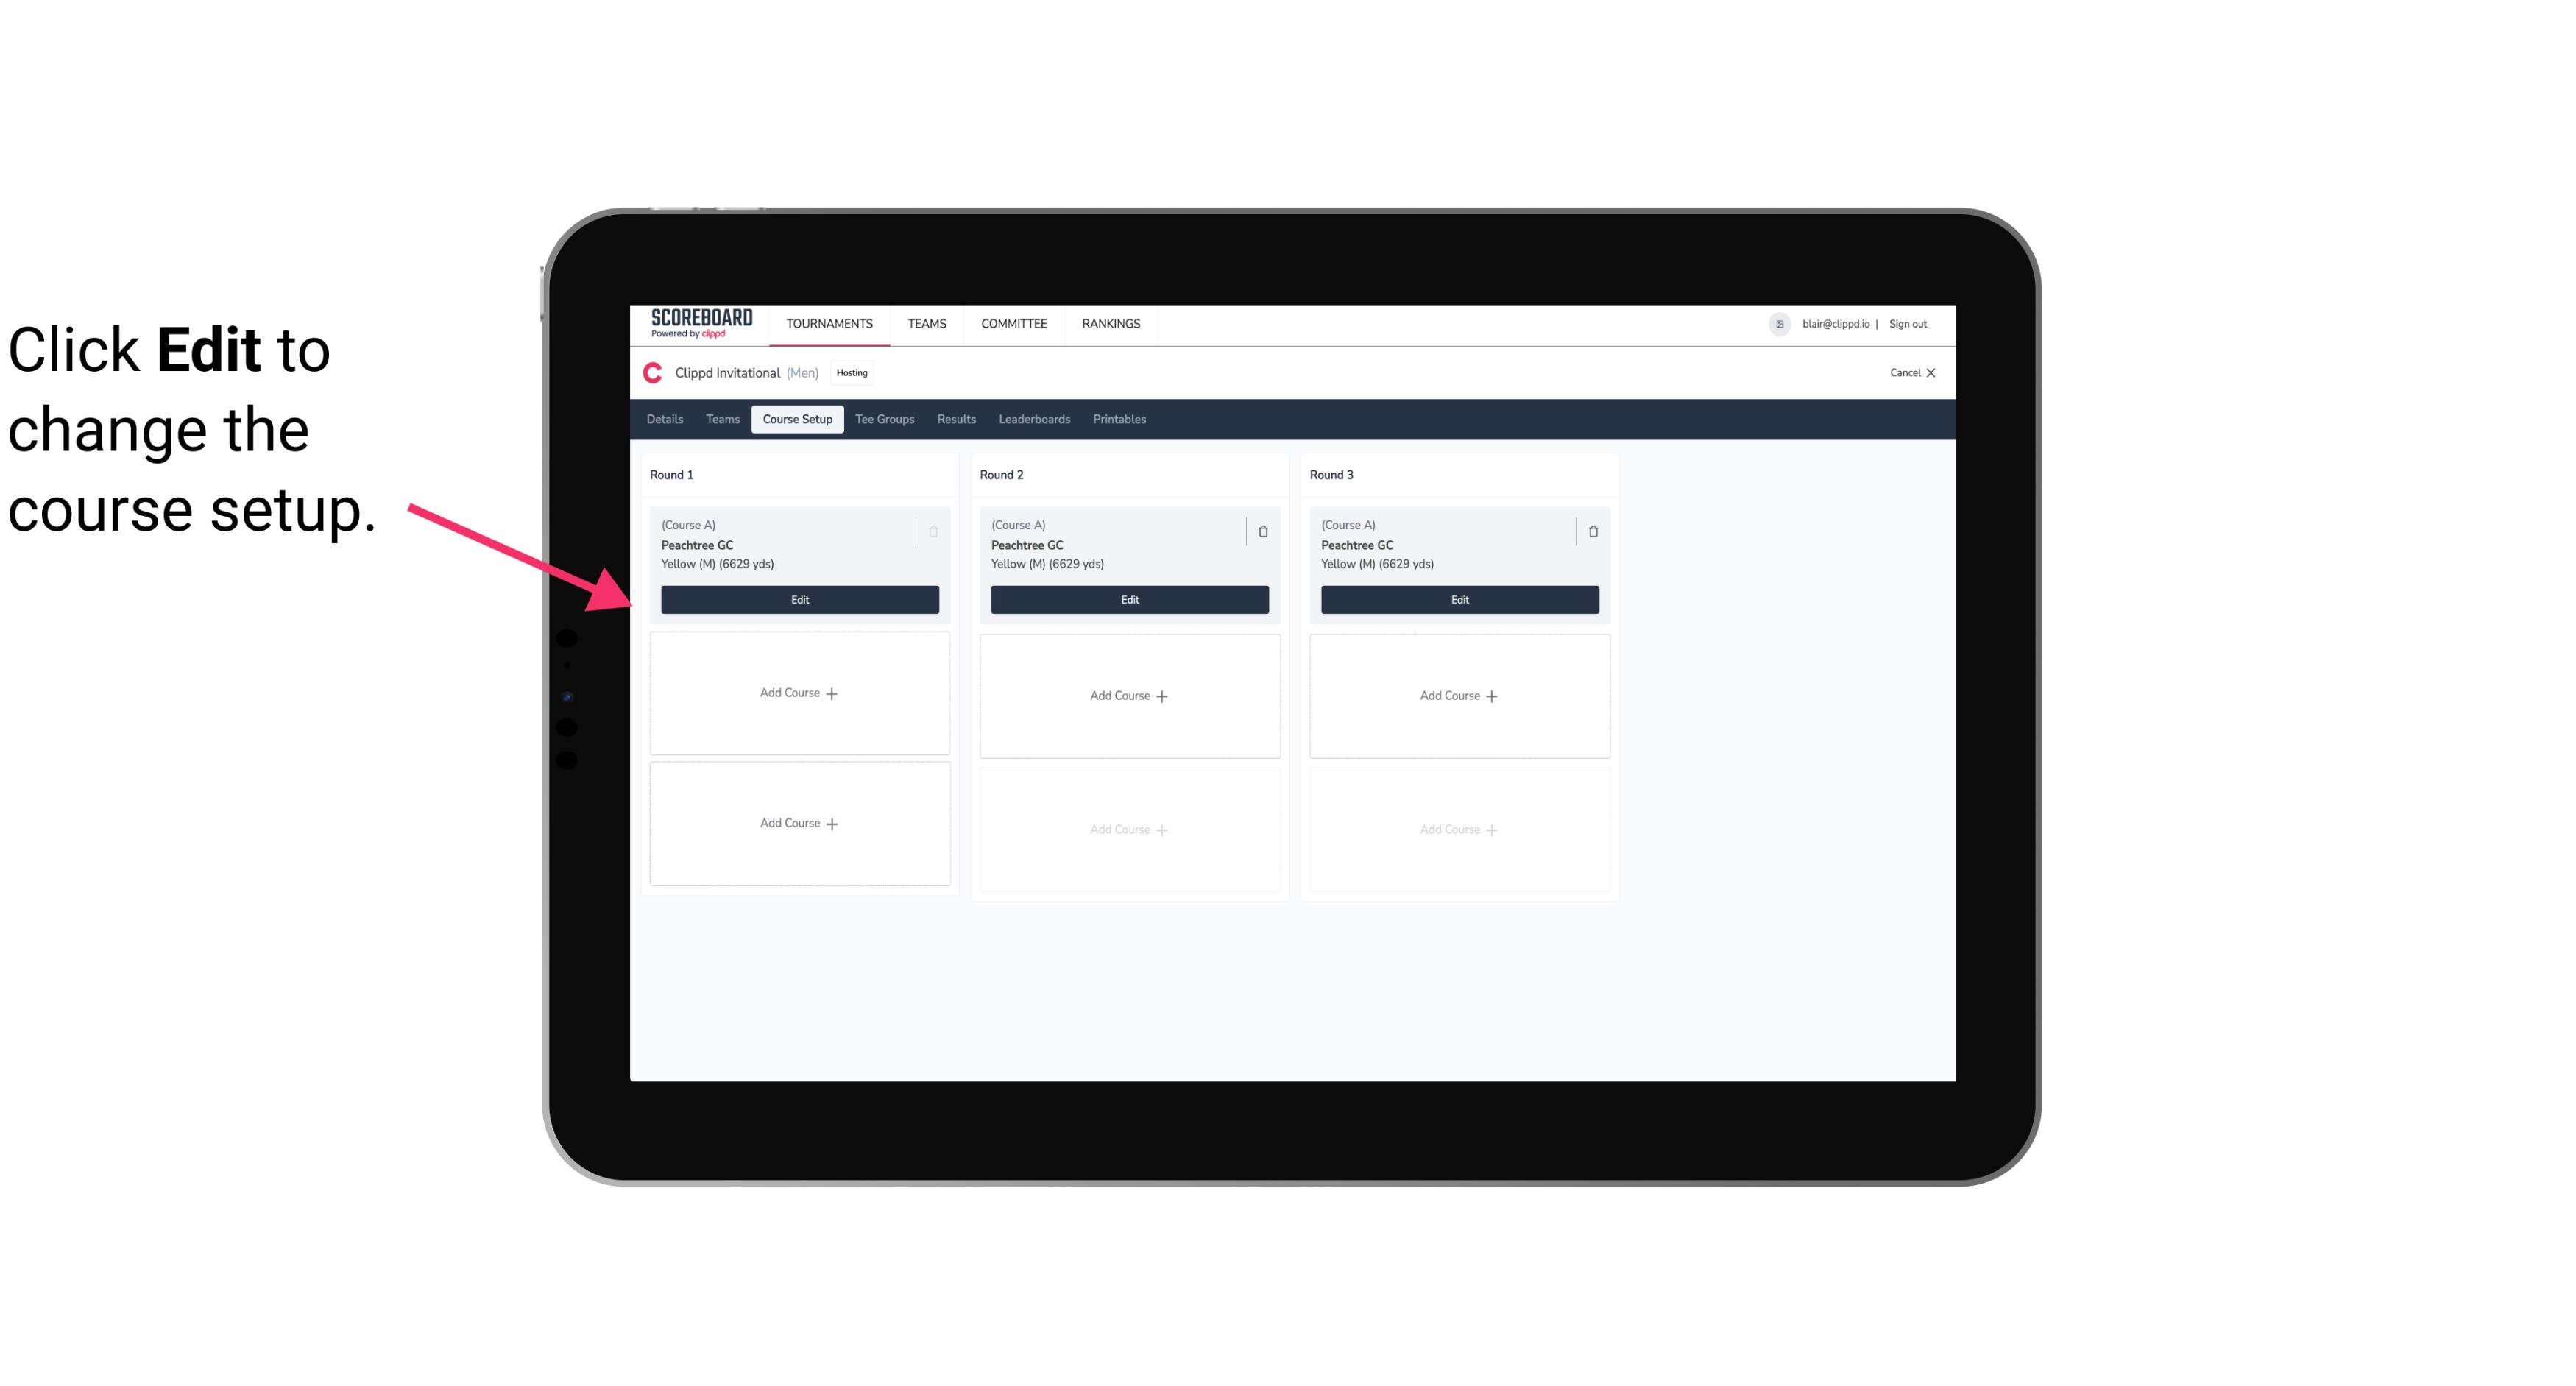The image size is (2576, 1386).
Task: Click Add Course in Round 1 second slot
Action: click(x=799, y=693)
